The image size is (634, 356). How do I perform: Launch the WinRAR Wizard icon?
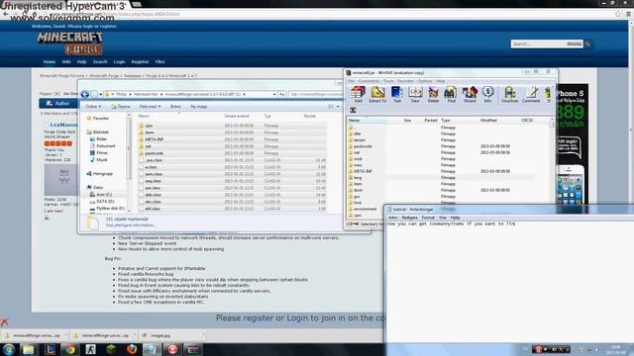pyautogui.click(x=470, y=95)
